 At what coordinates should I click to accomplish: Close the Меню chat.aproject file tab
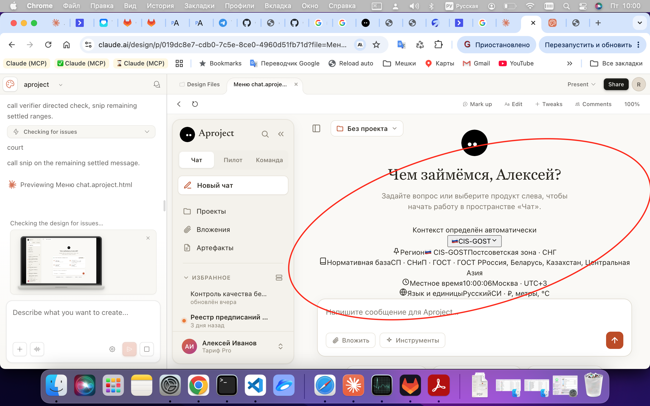pos(296,84)
